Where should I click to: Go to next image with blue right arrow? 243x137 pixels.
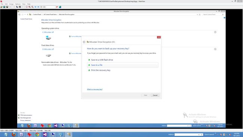[x=38, y=7]
